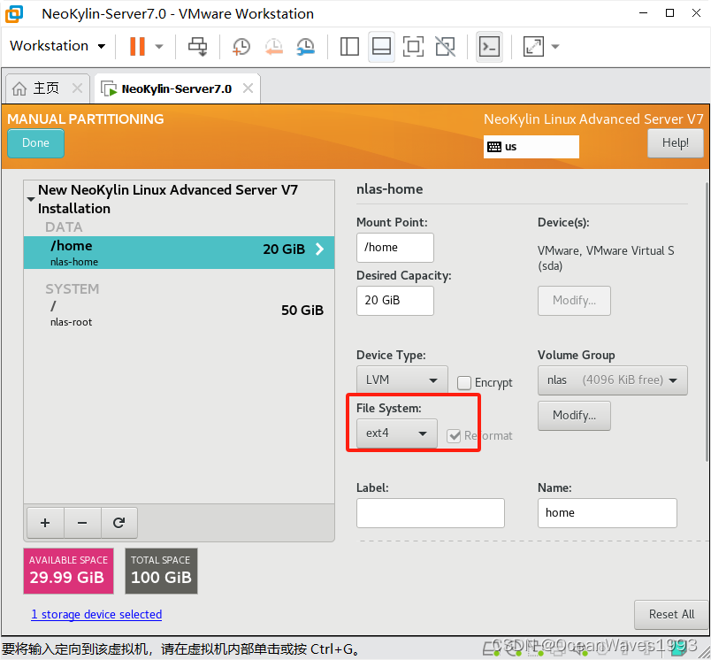Open the Workstation menu
The height and width of the screenshot is (660, 711).
click(57, 46)
